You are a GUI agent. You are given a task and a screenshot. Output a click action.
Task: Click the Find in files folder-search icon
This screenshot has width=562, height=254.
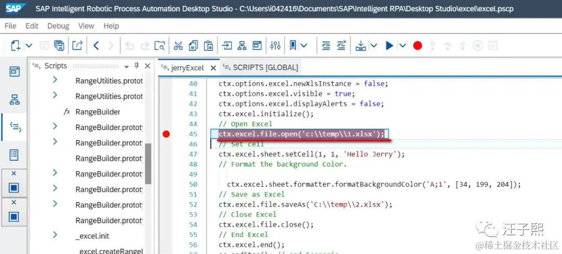(160, 45)
